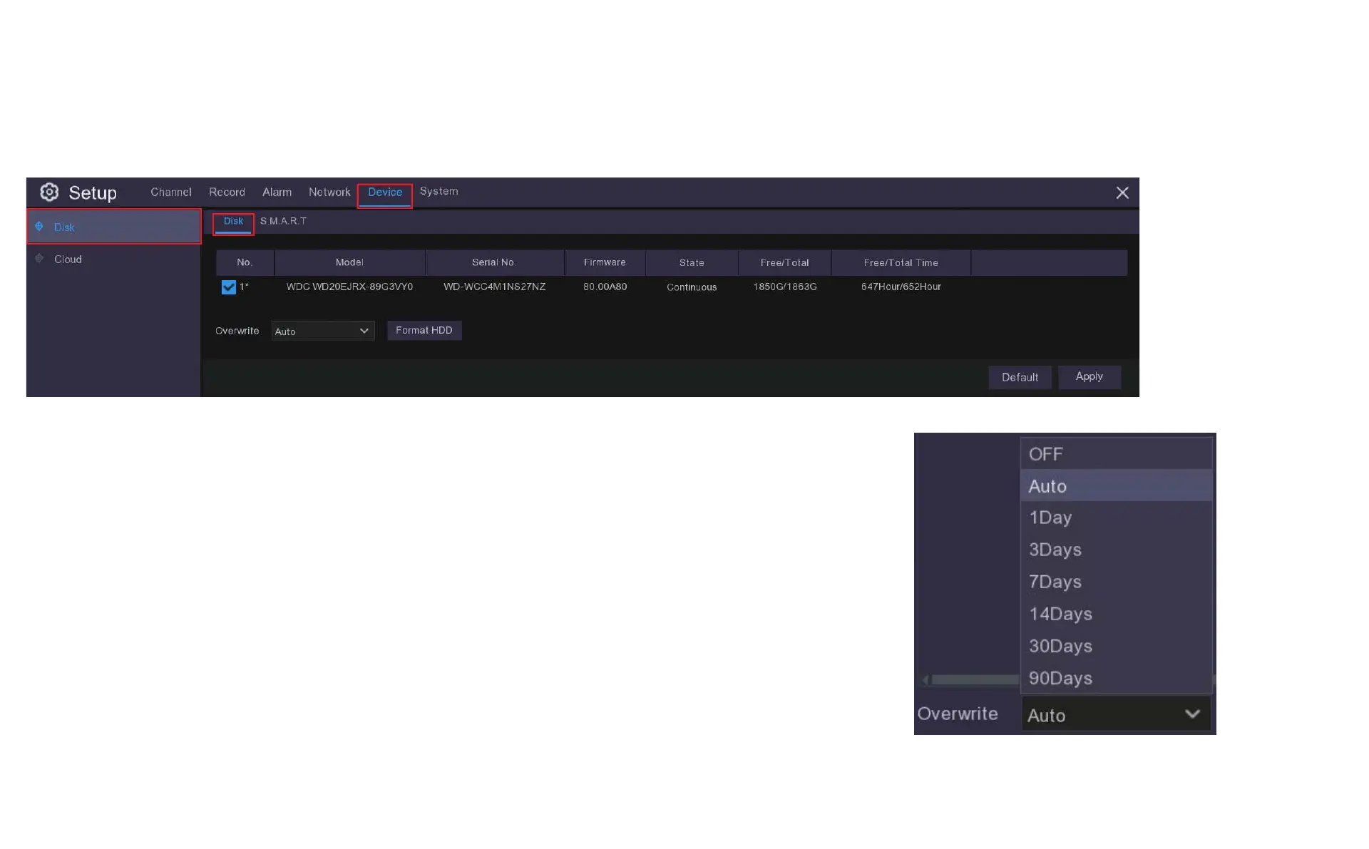Screen dimensions: 1369x849
Task: Click the Apply button
Action: (1089, 376)
